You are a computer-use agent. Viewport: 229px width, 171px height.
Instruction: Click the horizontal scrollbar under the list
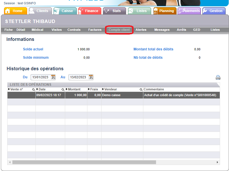point(84,162)
